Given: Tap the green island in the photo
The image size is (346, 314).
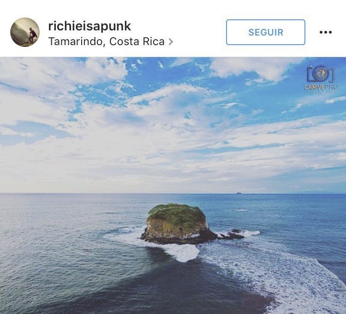Looking at the screenshot, I should click(177, 223).
